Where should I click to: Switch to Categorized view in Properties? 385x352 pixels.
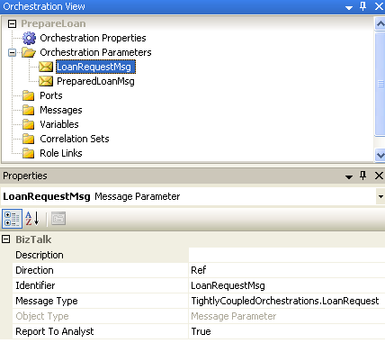12,219
